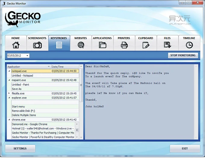This screenshot has width=205, height=158.
Task: Collapse the chrome.exe tree node
Action: click(x=9, y=119)
